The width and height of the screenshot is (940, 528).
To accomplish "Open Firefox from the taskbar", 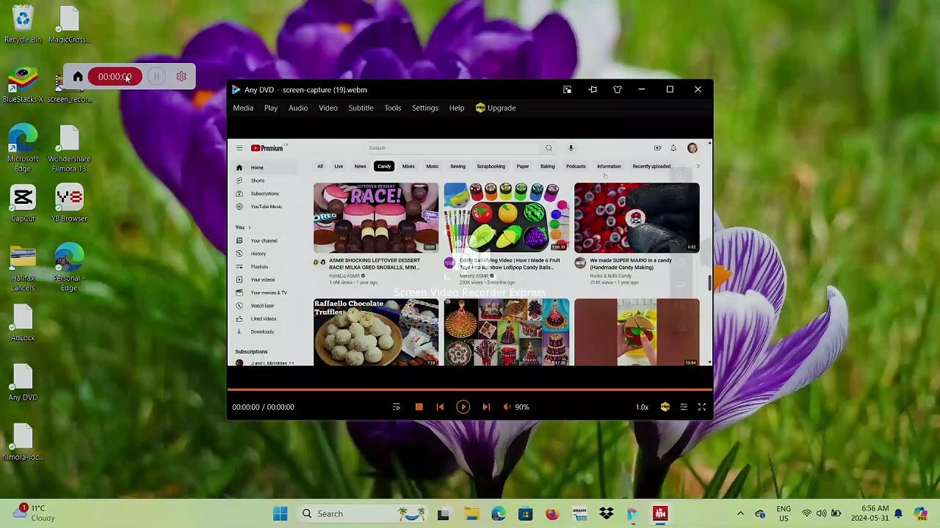I will [x=552, y=514].
